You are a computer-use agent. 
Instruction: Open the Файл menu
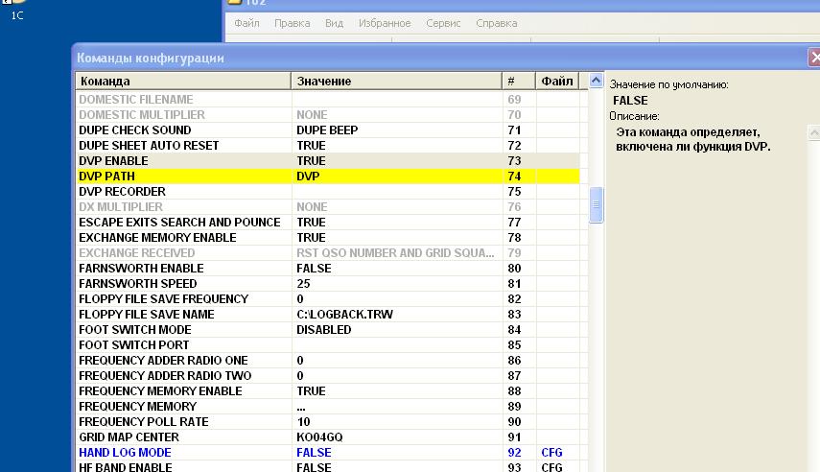[246, 23]
